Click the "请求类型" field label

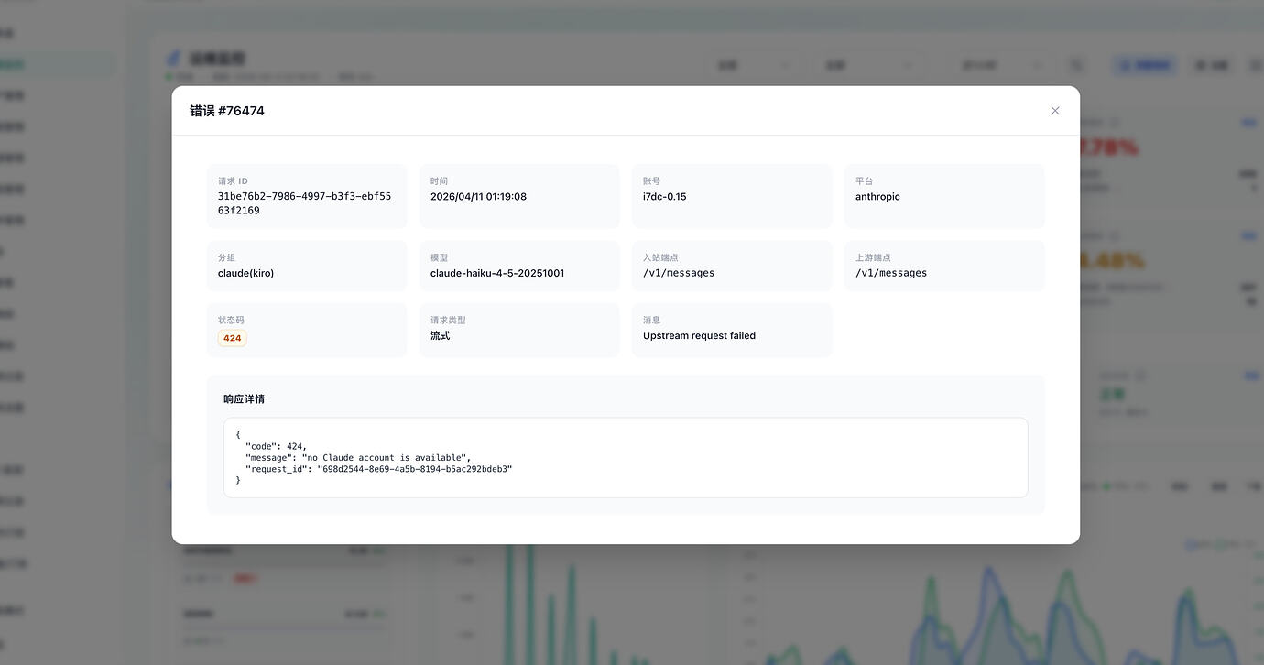point(448,321)
